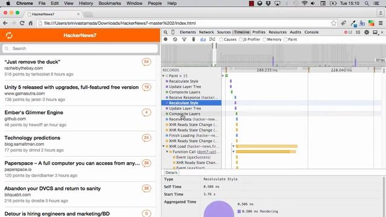This screenshot has width=386, height=217.
Task: Click the Wi-Fi status icon
Action: [305, 4]
